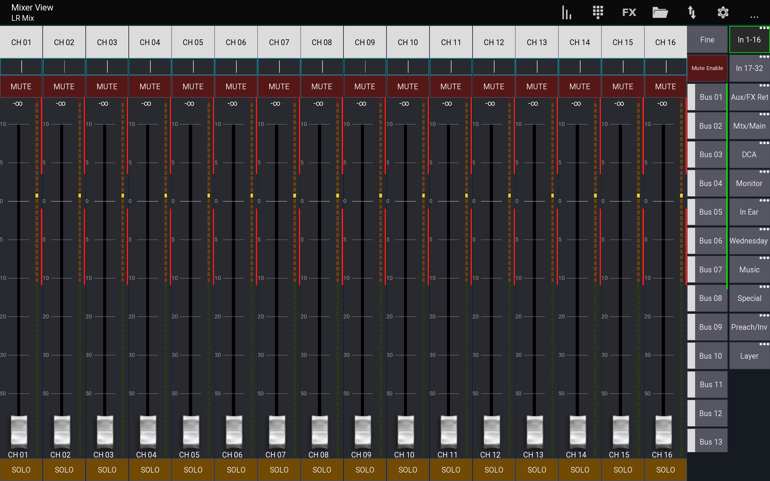Open options dots on Wednesday layer

[x=764, y=229]
